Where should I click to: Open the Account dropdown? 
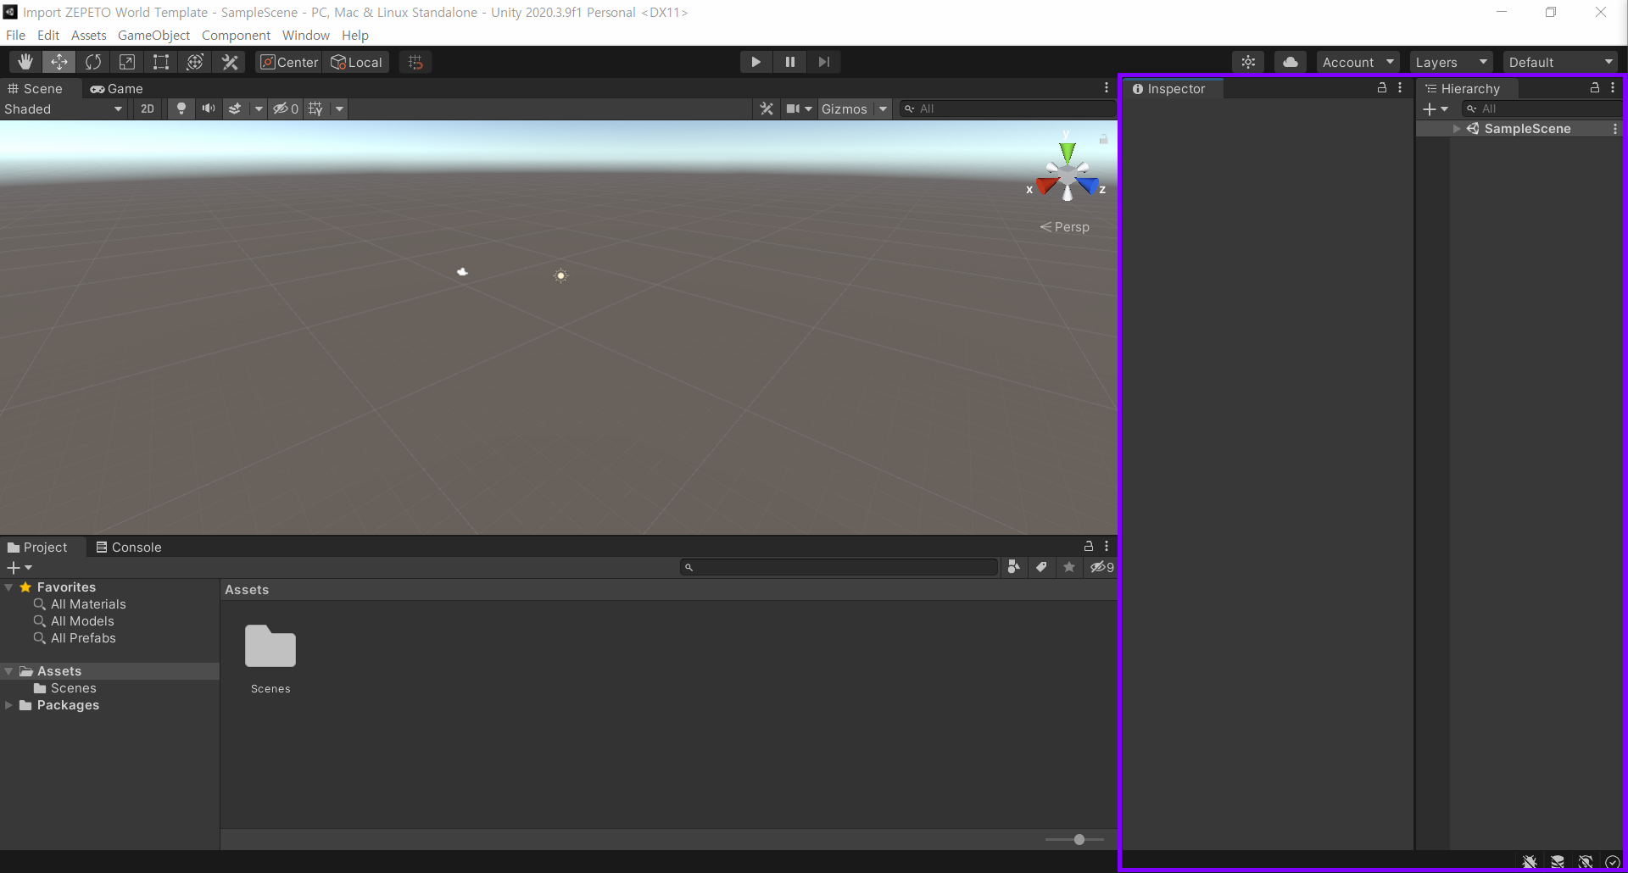1358,62
